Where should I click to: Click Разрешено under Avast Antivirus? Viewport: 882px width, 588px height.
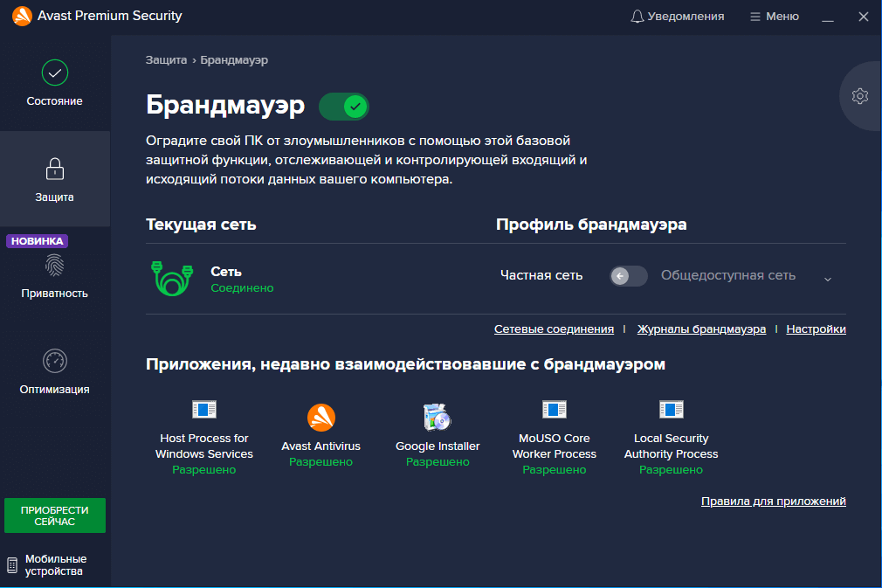(320, 462)
